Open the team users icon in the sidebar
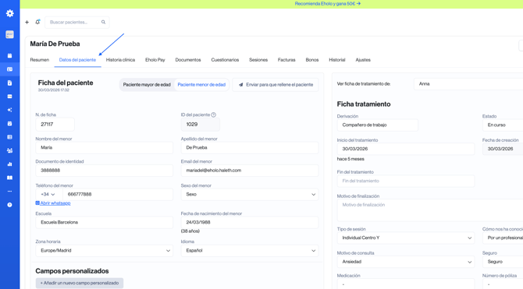523x289 pixels. (9, 150)
